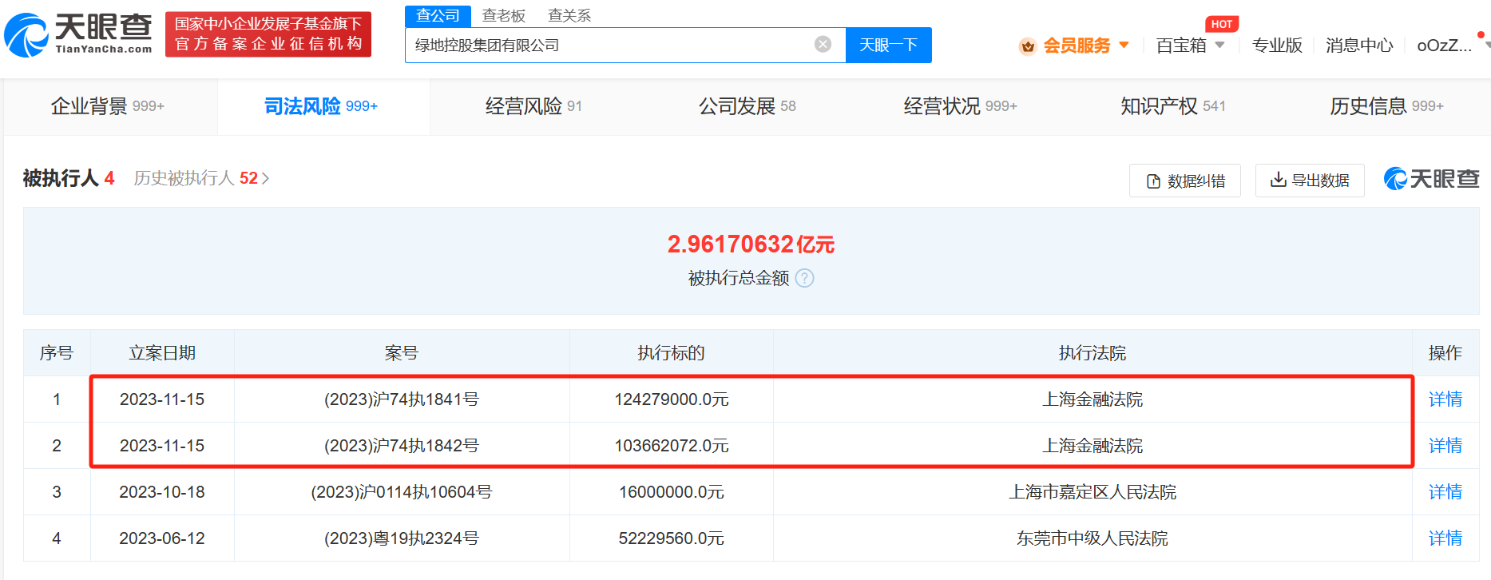Click 上海市嘉定区人民法院 court name
This screenshot has height=580, width=1491.
1092,492
